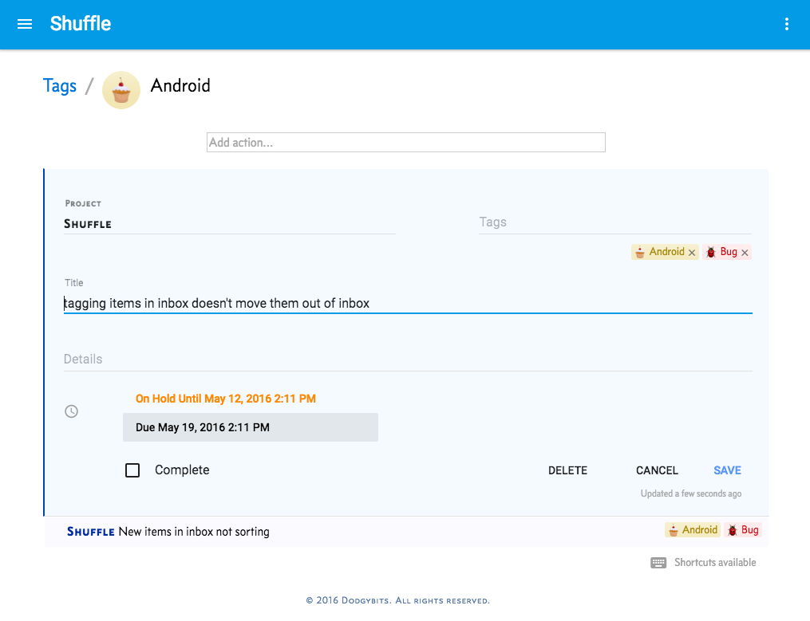The width and height of the screenshot is (810, 621).
Task: Open the Project field showing Shuffle
Action: 229,224
